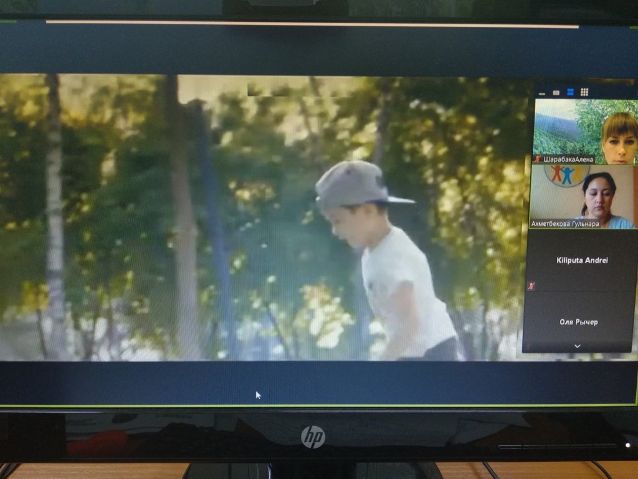Click the muted microphone icon beside ШарабакаАлена

538,159
